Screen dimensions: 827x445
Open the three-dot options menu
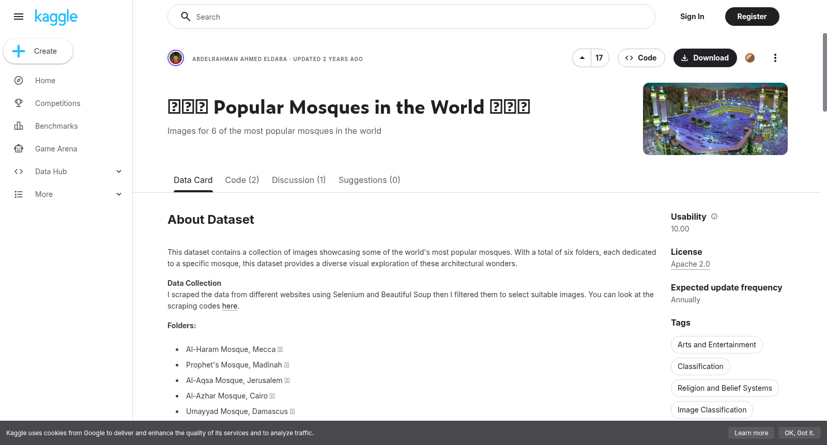[x=775, y=58]
